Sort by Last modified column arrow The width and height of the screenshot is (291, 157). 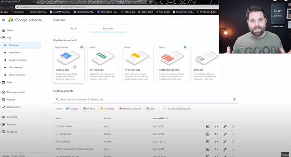click(168, 118)
